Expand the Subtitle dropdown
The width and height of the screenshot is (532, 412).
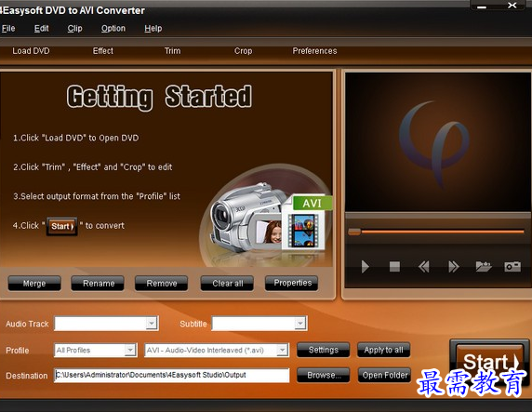[299, 324]
